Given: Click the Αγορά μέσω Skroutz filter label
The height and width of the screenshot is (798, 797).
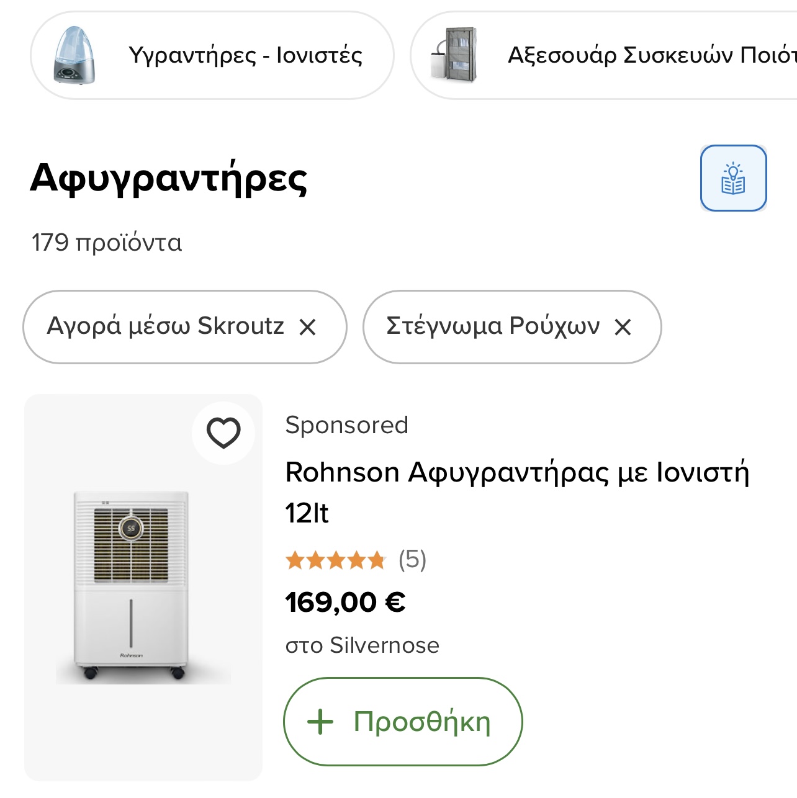Looking at the screenshot, I should (x=165, y=326).
